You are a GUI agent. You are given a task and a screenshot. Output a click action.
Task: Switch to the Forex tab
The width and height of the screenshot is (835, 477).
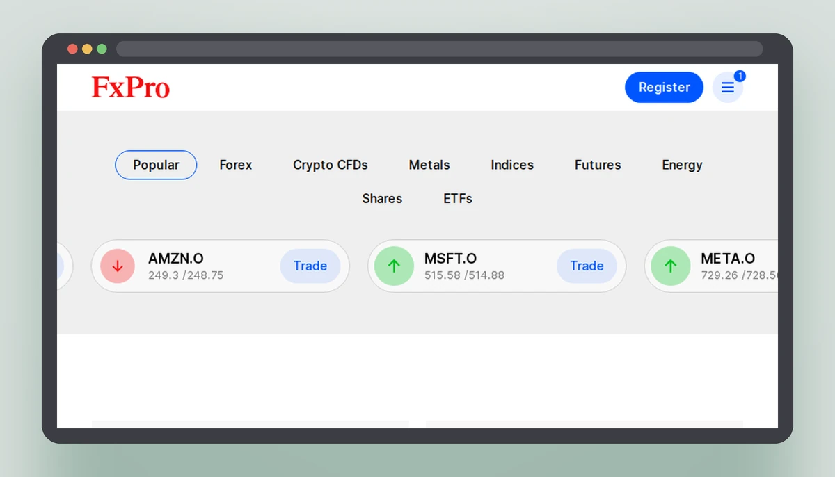click(x=236, y=165)
